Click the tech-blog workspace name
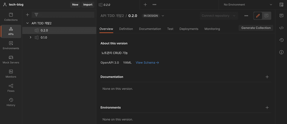This screenshot has width=287, height=124. 16,4
